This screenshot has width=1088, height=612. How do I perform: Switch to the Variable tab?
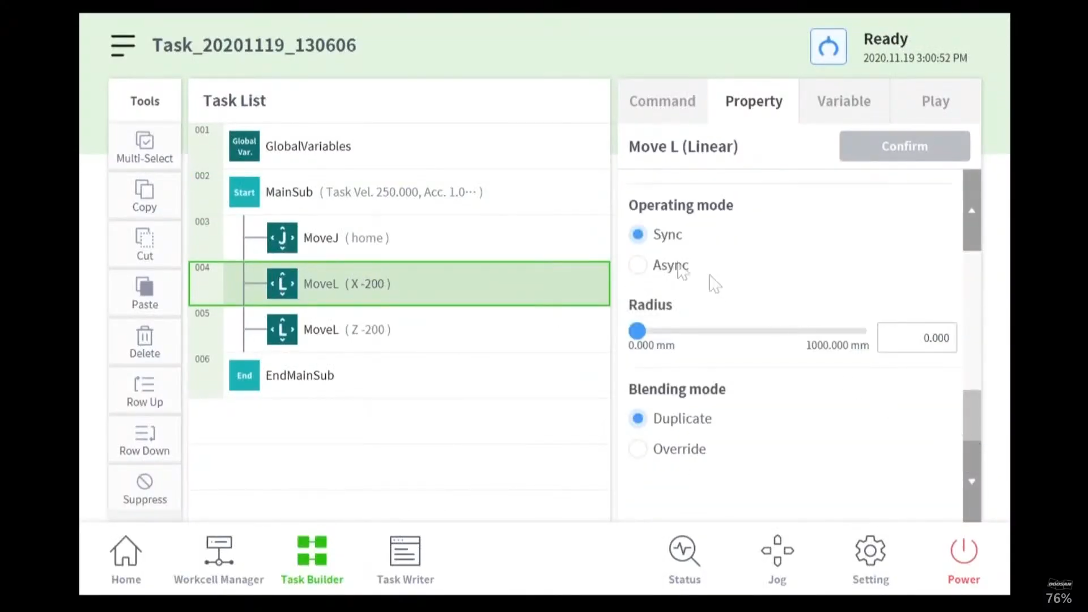tap(844, 101)
